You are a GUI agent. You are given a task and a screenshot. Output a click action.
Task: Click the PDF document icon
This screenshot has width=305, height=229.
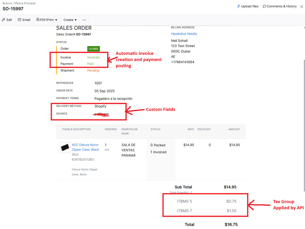(38, 20)
